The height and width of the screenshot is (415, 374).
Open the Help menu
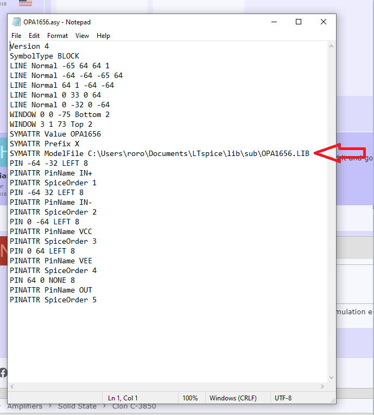pos(103,36)
